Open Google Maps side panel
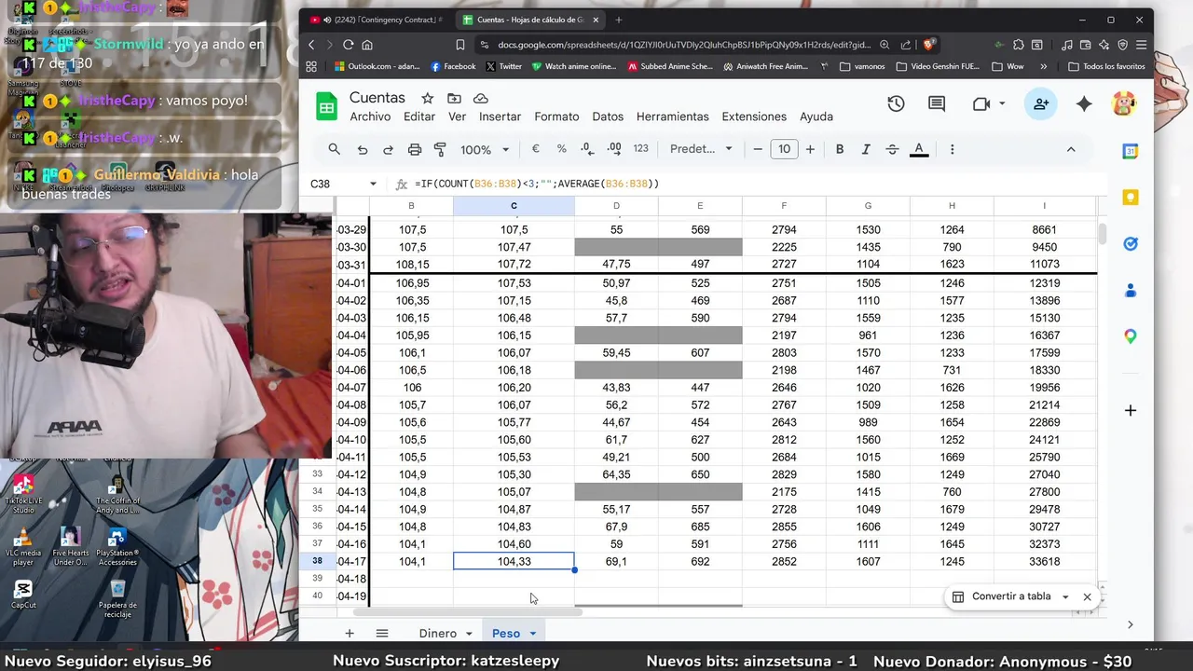Viewport: 1193px width, 671px height. click(x=1131, y=336)
